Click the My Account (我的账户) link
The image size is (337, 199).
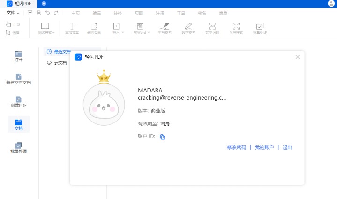coord(264,147)
